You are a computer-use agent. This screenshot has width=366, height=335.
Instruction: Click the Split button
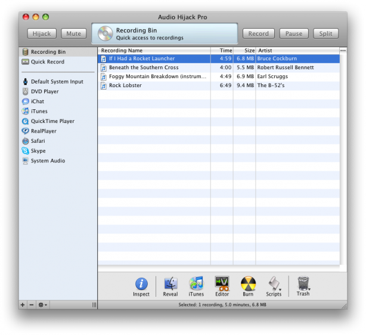pos(325,33)
